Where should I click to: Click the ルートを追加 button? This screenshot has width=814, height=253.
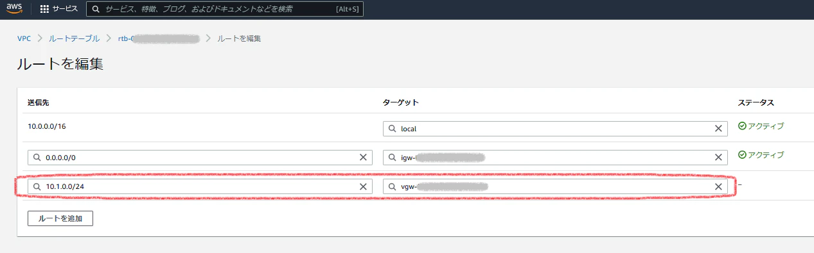click(x=60, y=218)
